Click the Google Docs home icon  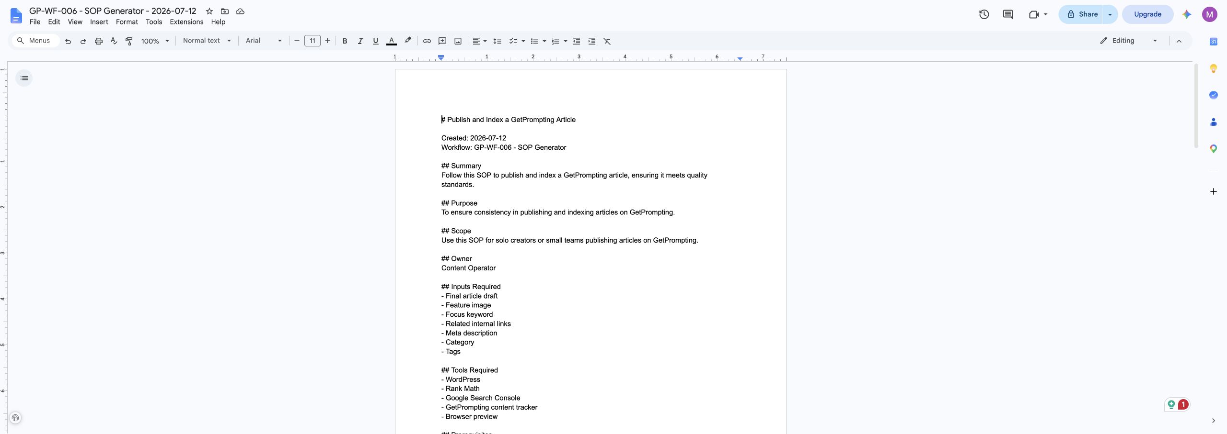[16, 15]
